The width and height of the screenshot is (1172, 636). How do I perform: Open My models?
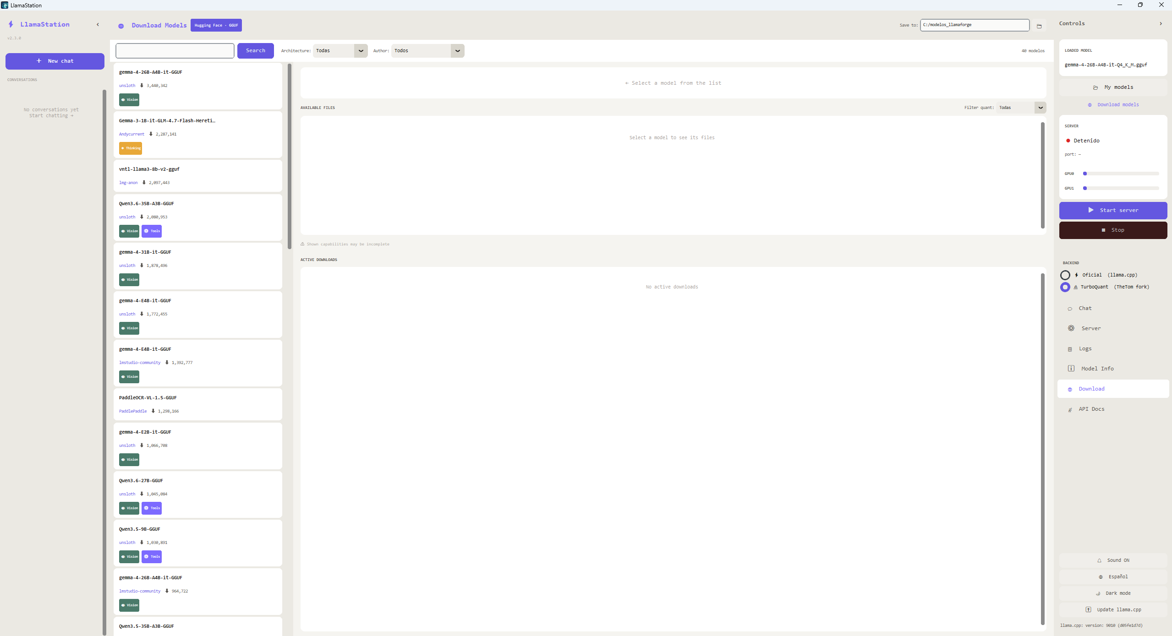pyautogui.click(x=1113, y=87)
